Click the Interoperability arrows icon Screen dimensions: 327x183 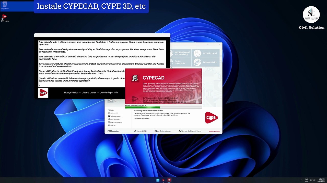pos(197,62)
